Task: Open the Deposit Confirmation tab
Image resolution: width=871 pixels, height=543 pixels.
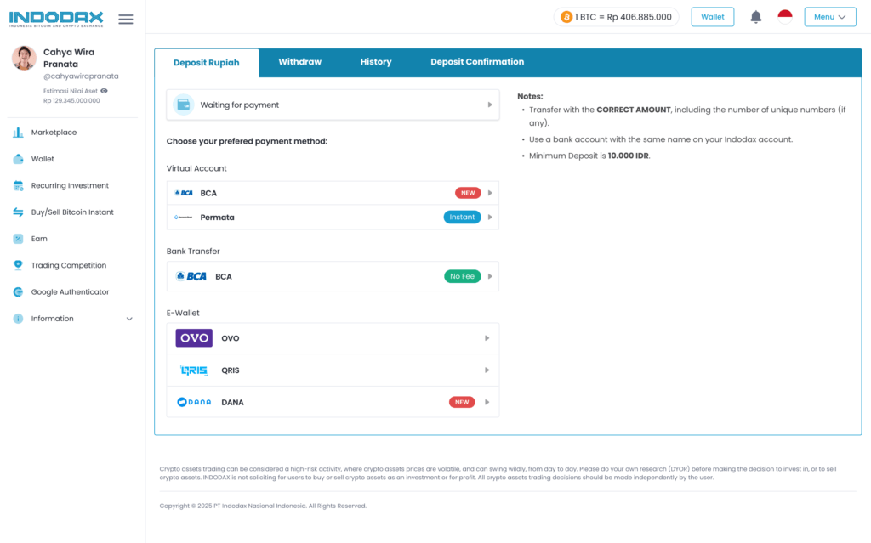Action: pos(477,62)
